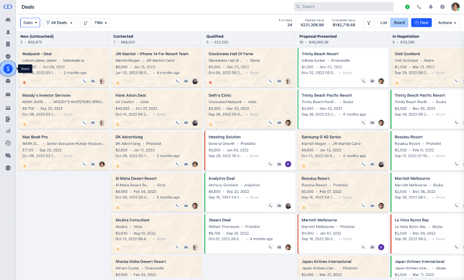Click Anthony Goodwin contact on Analytive Deal
Image resolution: width=464 pixels, height=280 pixels.
[223, 185]
